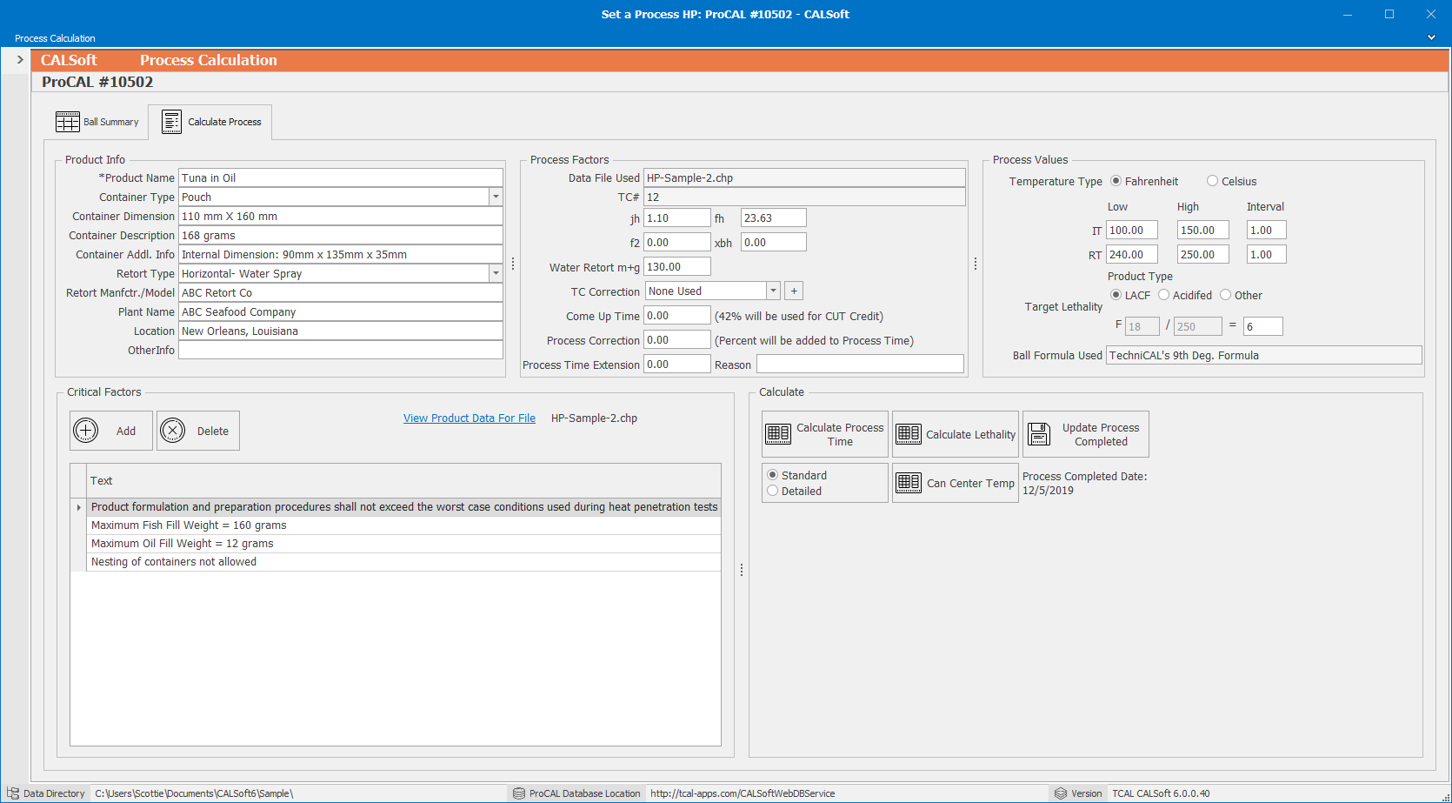Edit the Process Correction field

(676, 340)
